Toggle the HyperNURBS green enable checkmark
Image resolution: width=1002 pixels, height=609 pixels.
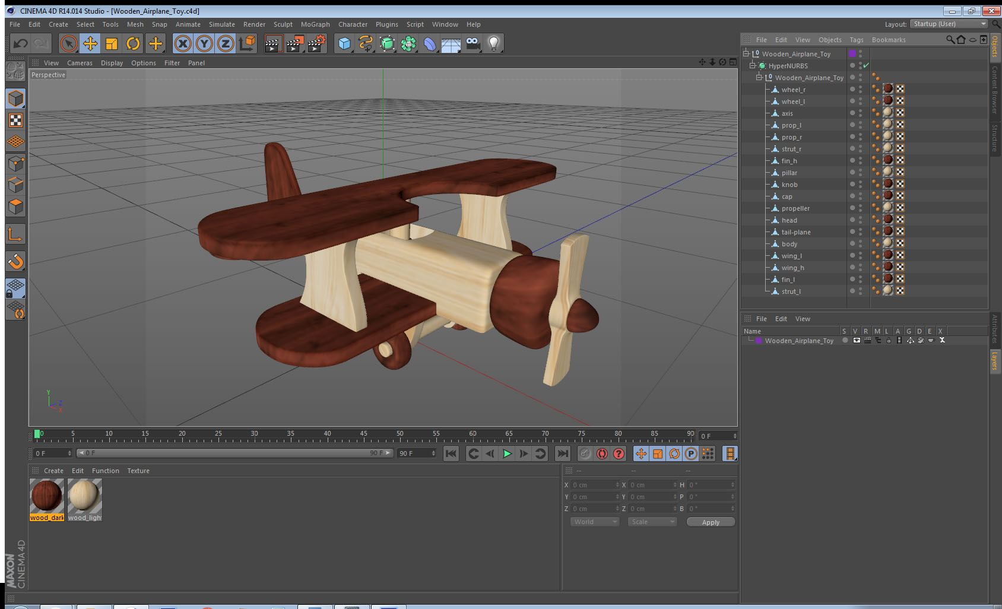pyautogui.click(x=866, y=65)
